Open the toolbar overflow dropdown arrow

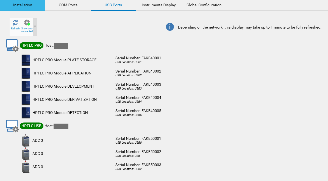[x=35, y=27]
